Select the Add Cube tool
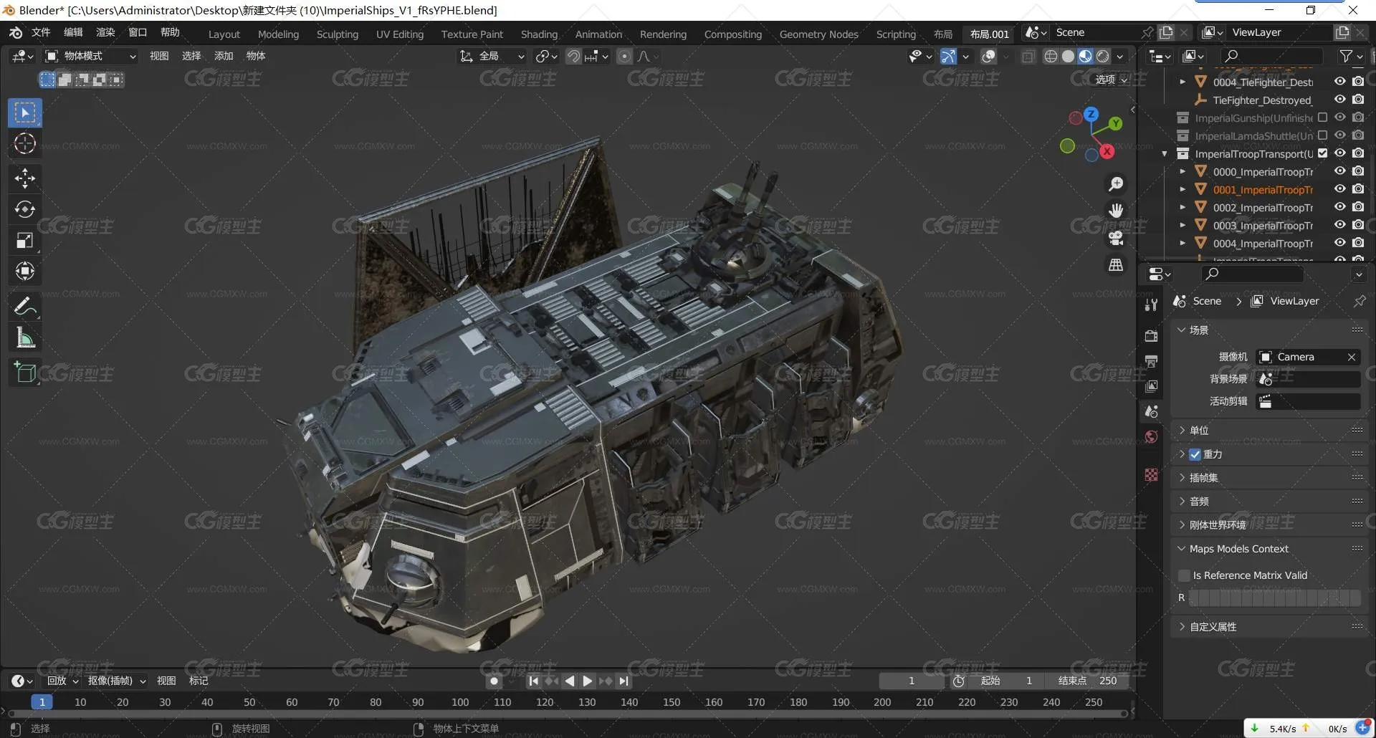Screen dimensions: 1376x738 25,373
